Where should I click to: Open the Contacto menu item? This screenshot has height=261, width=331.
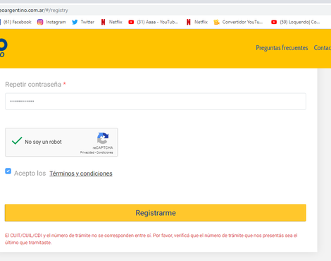pos(323,48)
